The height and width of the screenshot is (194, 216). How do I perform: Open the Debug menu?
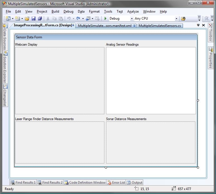point(68,11)
